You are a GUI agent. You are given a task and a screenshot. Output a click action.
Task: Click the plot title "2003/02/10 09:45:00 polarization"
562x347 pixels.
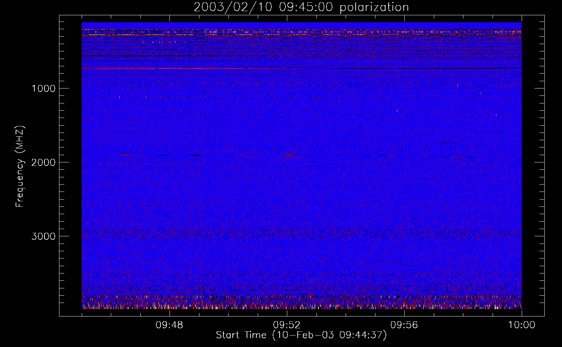301,7
